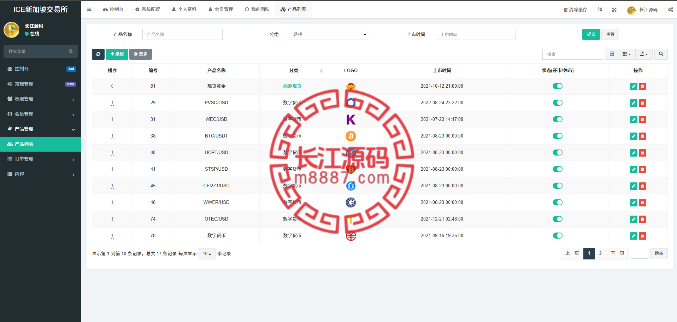The height and width of the screenshot is (322, 677).
Task: Focus the 产品名称 filter input
Action: [x=182, y=34]
